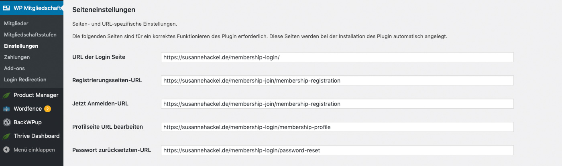Click the collapse menu arrow icon
Image resolution: width=562 pixels, height=166 pixels.
(6, 150)
